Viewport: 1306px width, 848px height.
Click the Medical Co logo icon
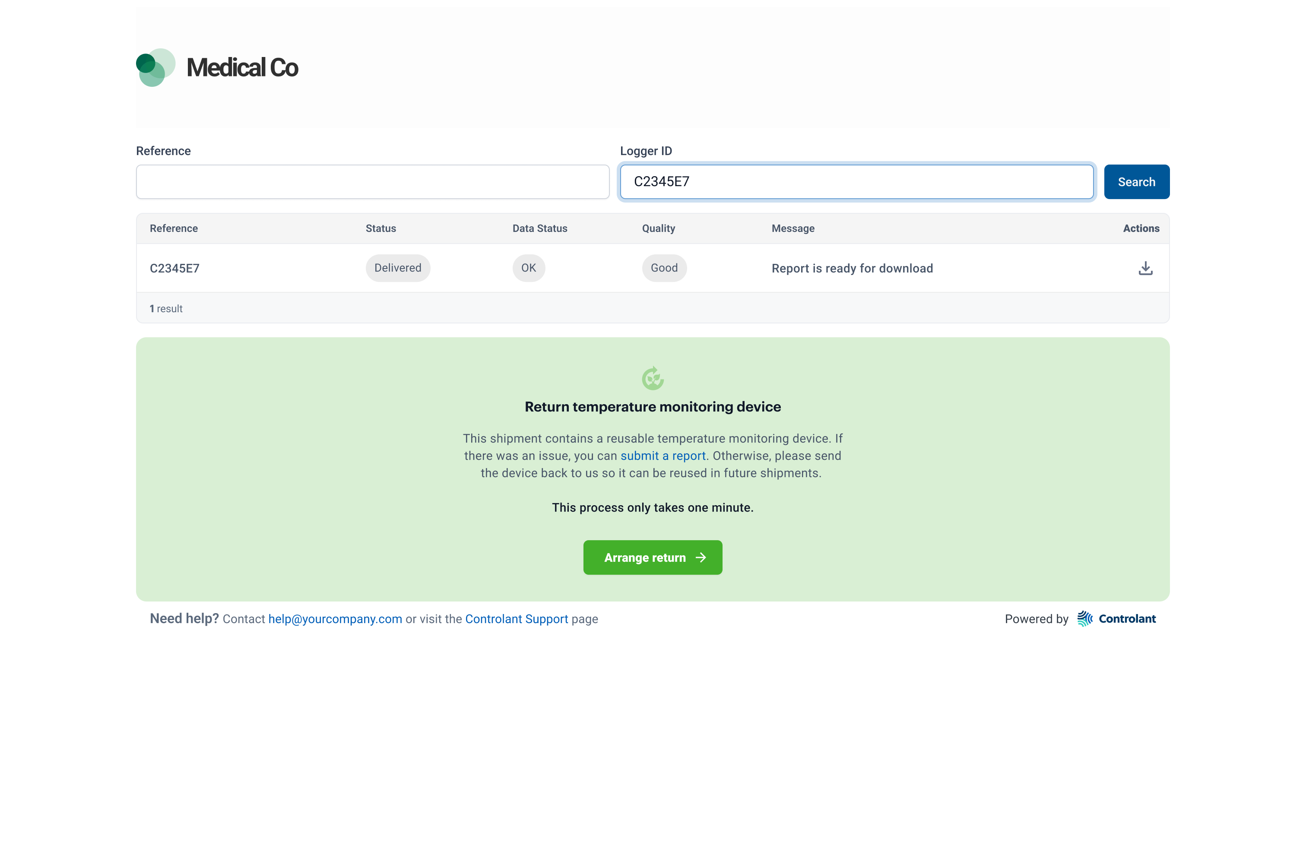point(155,68)
